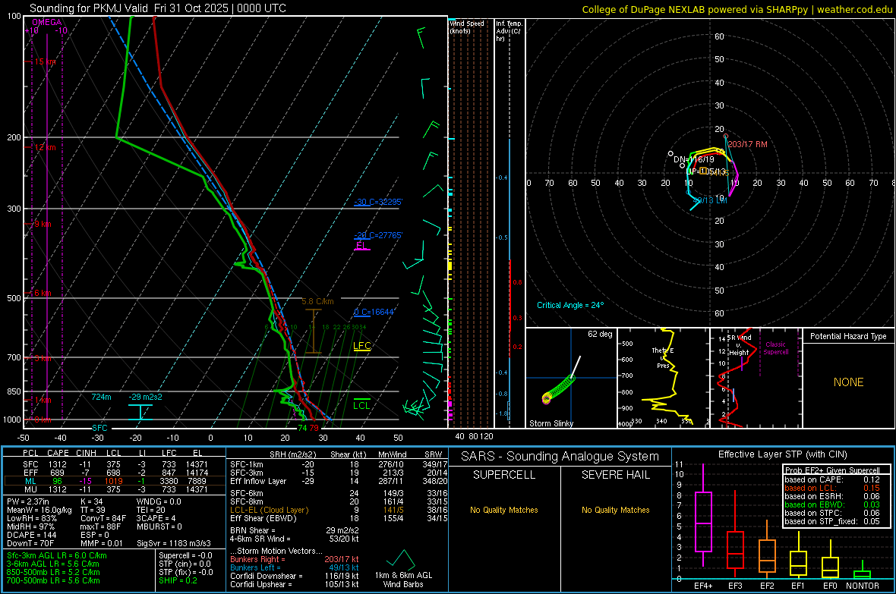Click the Inf. Temp. Adv. header
Screen dimensions: 896x594
pyautogui.click(x=509, y=31)
